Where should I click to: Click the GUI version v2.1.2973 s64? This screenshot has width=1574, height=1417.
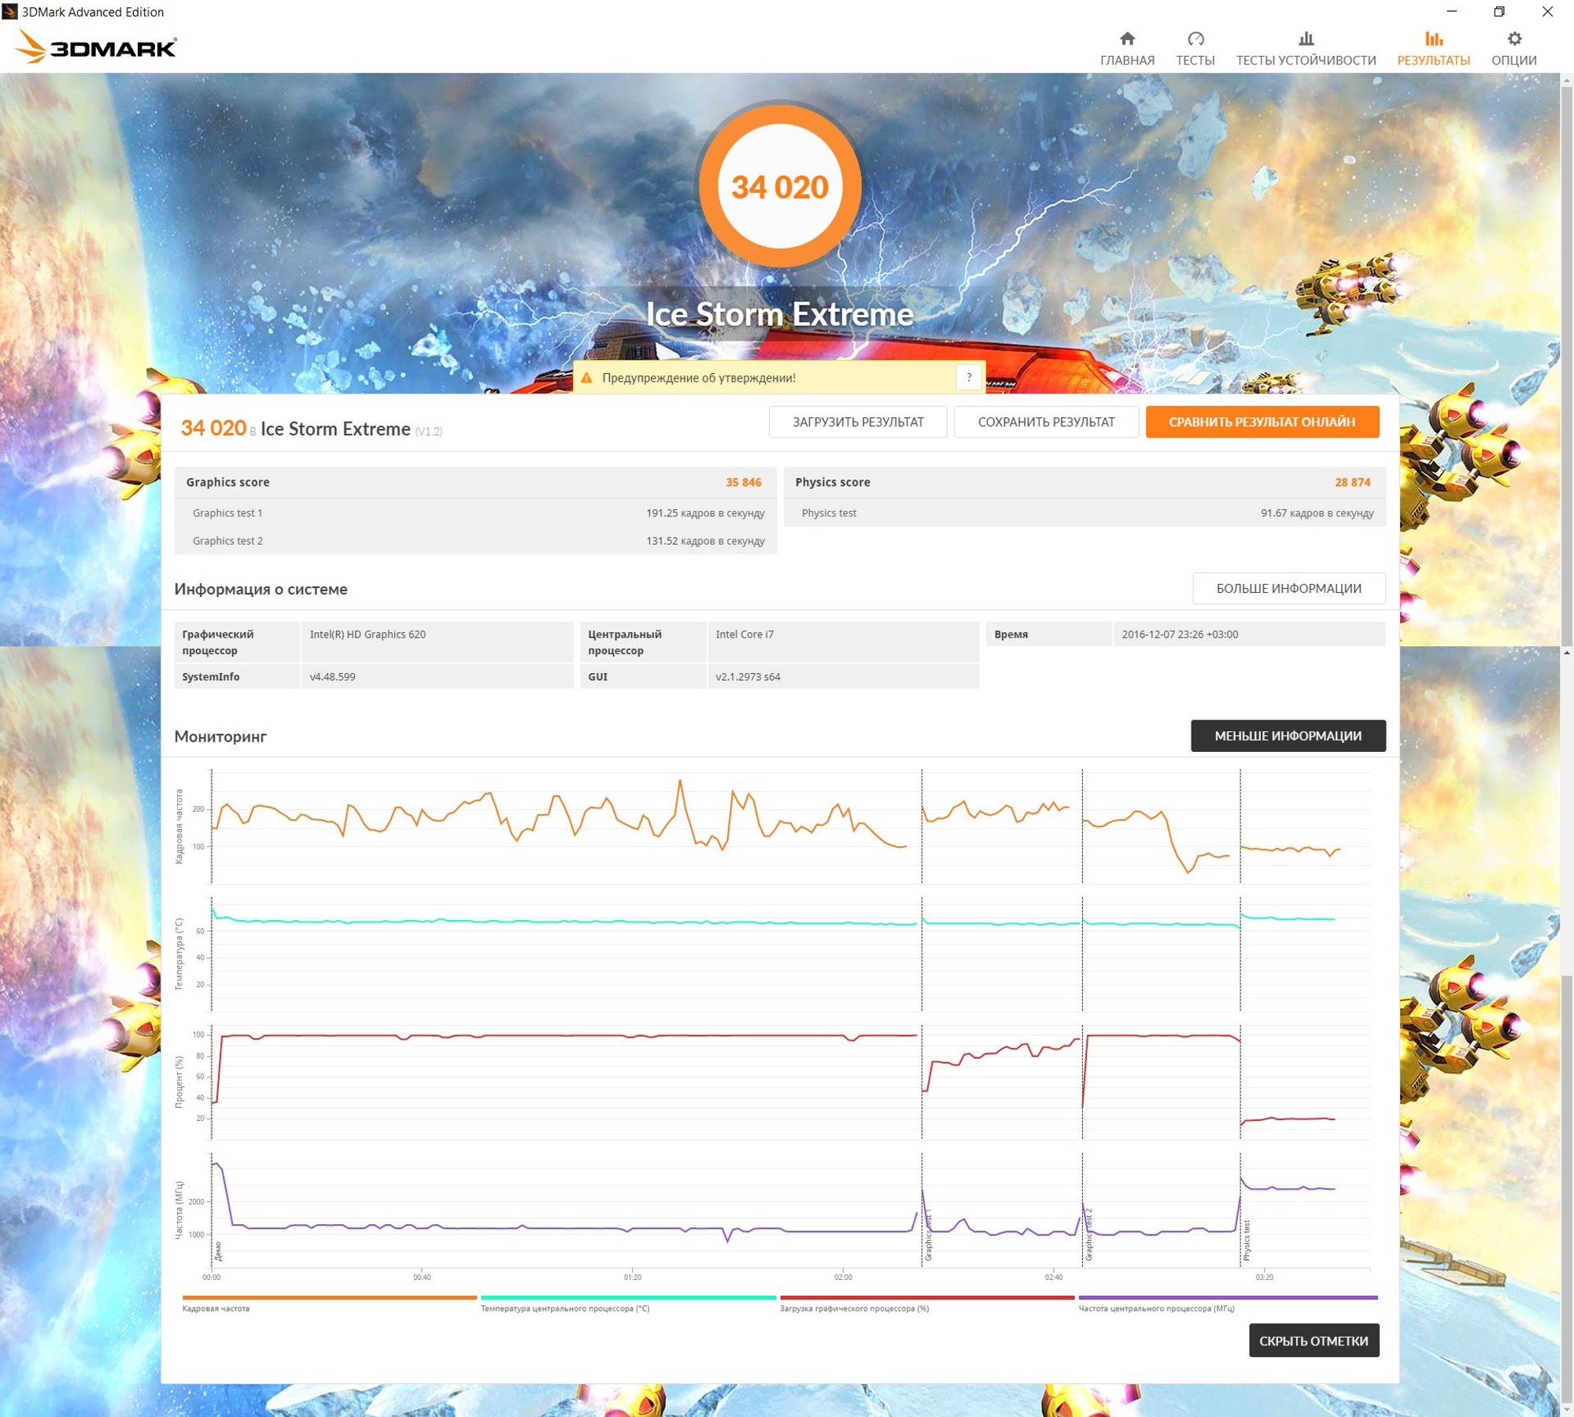(748, 676)
